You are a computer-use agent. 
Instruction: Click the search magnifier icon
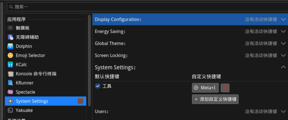pos(11,7)
